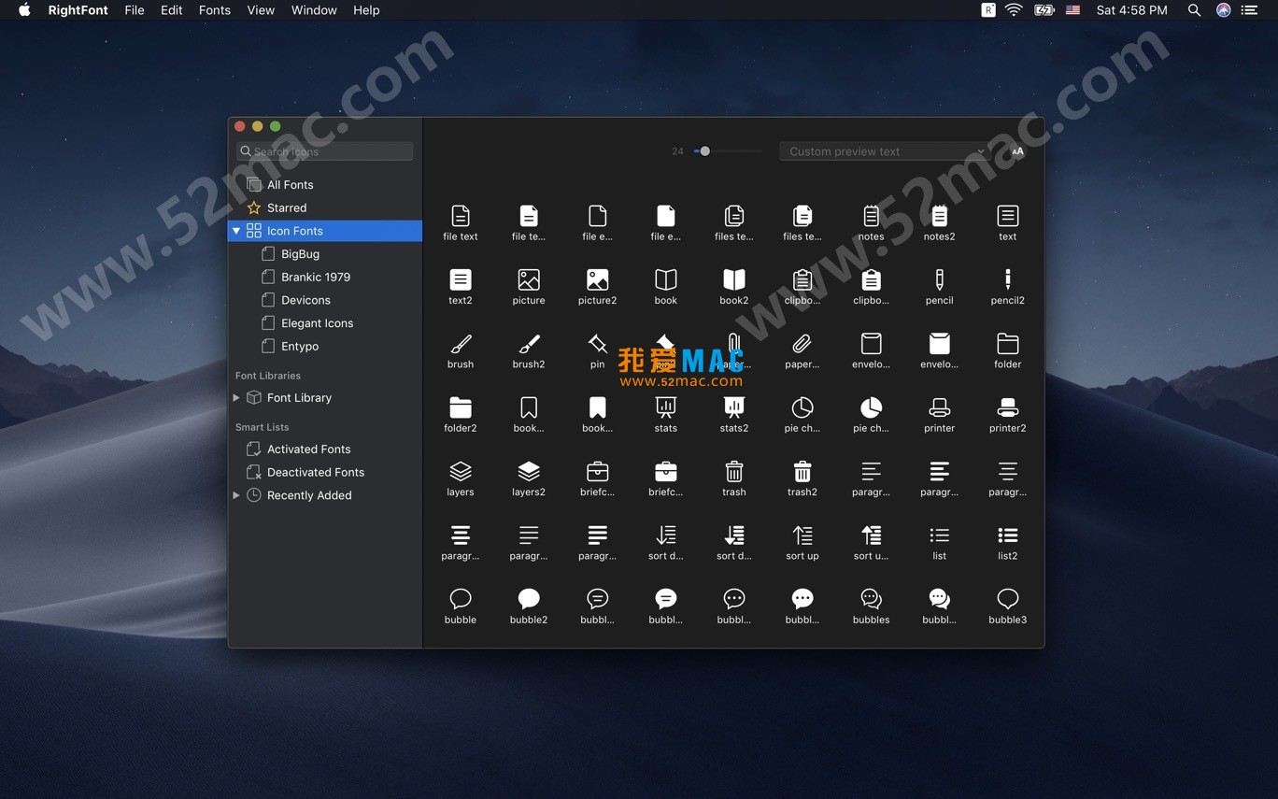The width and height of the screenshot is (1278, 799).
Task: Click the 'notes2' icon glyph
Action: (x=939, y=216)
